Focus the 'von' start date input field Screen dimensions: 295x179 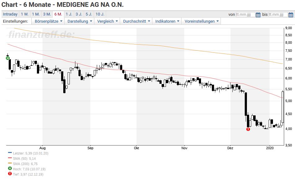(245, 15)
